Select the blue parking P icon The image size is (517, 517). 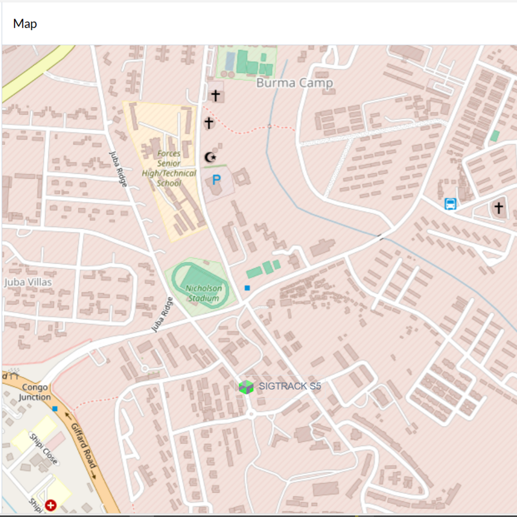pos(217,180)
